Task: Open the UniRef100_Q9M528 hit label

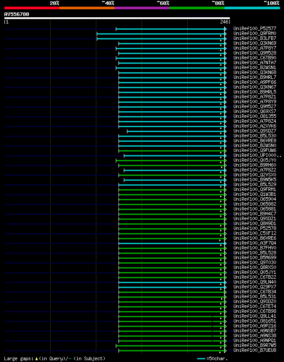Action: coord(255,53)
